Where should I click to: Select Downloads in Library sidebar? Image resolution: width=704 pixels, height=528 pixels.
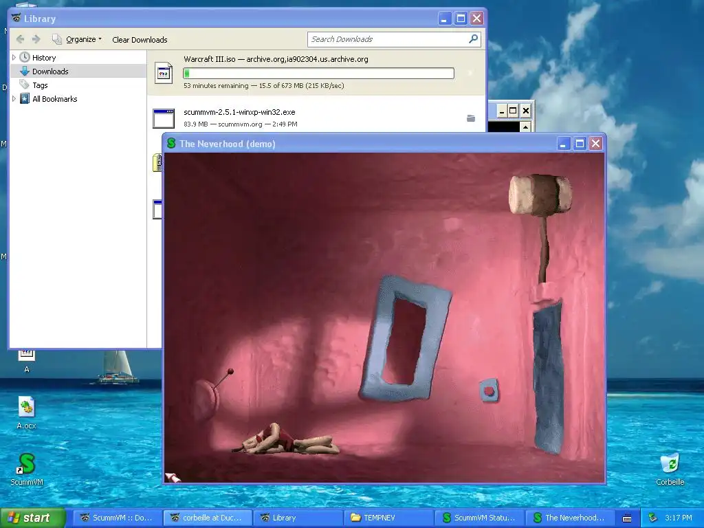point(50,71)
